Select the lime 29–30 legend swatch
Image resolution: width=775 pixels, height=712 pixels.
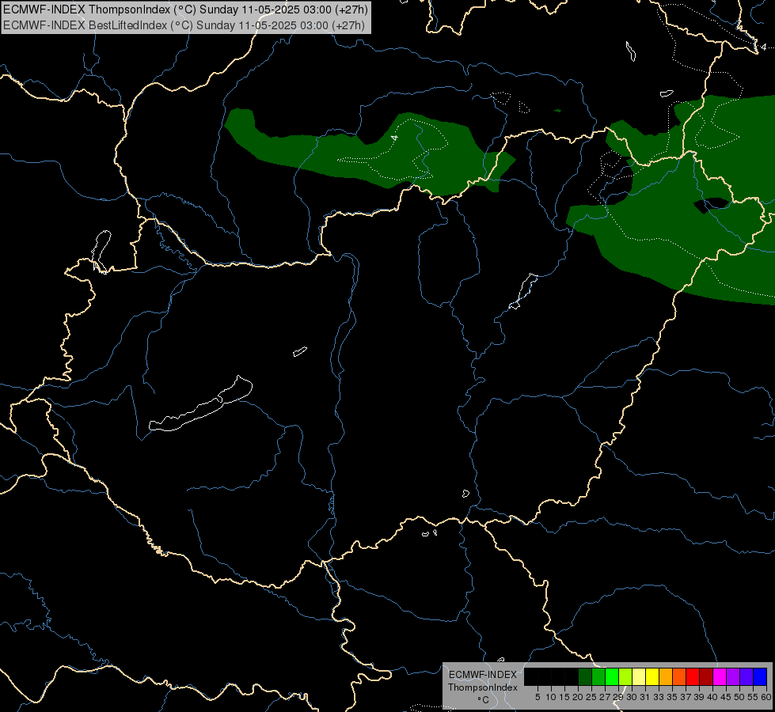click(x=625, y=677)
